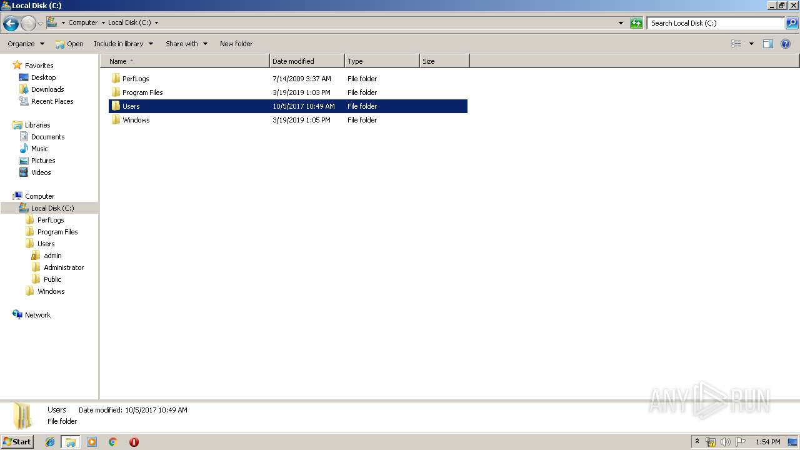Select the Users folder row in file list
The image size is (800, 450).
pyautogui.click(x=288, y=106)
